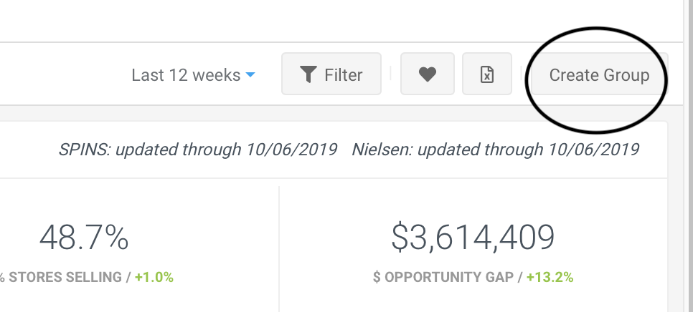Image resolution: width=693 pixels, height=312 pixels.
Task: Click the green +13.2% change indicator
Action: (x=550, y=277)
